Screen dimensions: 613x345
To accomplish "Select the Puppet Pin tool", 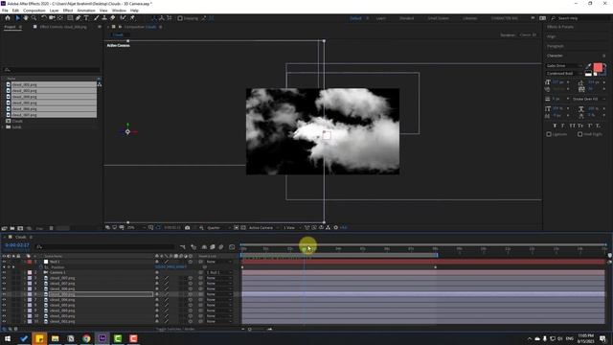I will (132, 18).
